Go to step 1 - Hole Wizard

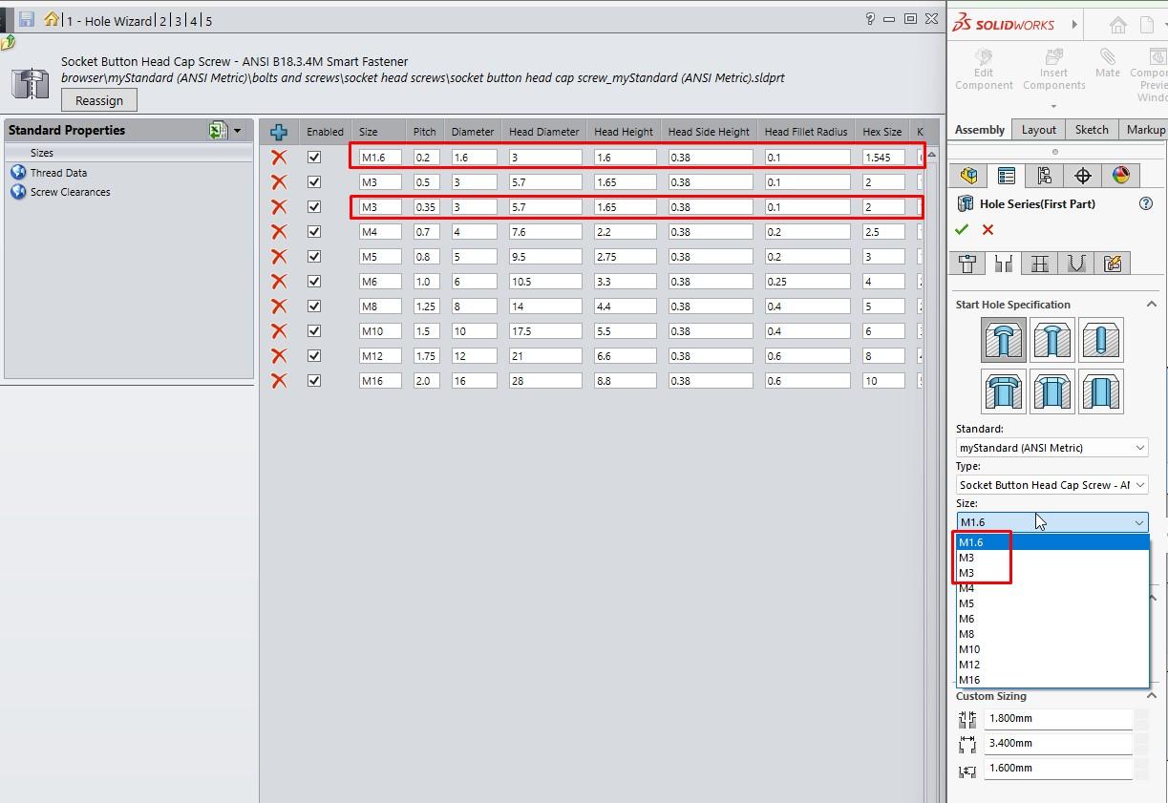pos(109,20)
